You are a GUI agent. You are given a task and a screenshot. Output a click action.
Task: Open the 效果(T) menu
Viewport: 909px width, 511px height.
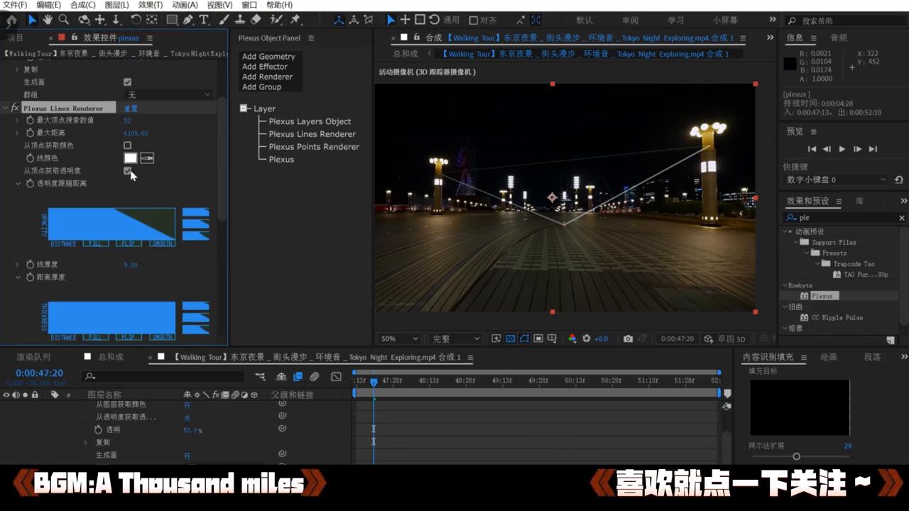click(150, 5)
